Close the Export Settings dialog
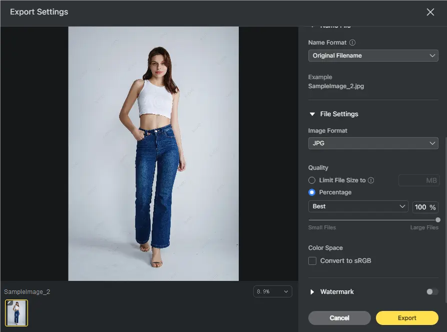The height and width of the screenshot is (332, 447). 430,12
